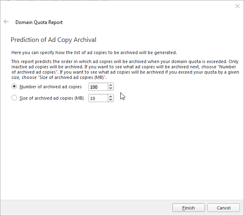Go back using the arrow icon
Image resolution: width=244 pixels, height=216 pixels.
(x=6, y=22)
